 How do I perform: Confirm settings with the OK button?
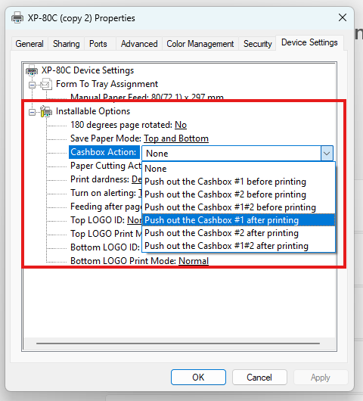tap(198, 378)
